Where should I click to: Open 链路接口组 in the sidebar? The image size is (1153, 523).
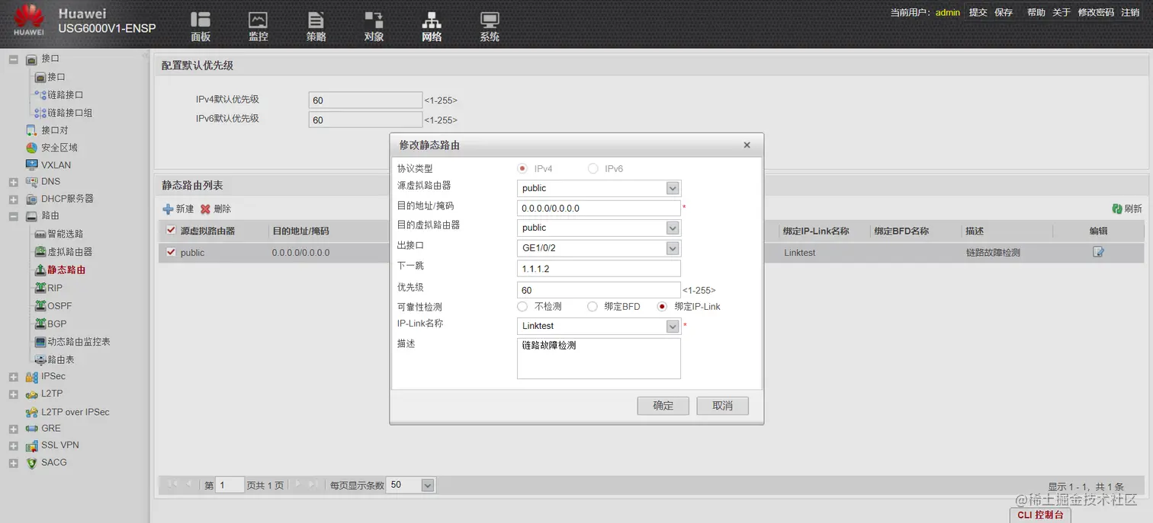(70, 113)
